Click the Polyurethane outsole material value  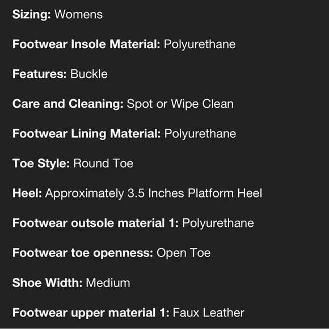pyautogui.click(x=218, y=223)
